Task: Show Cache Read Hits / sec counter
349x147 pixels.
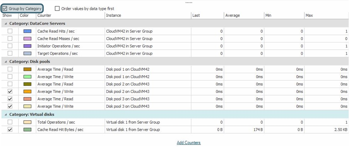Action: pos(10,31)
